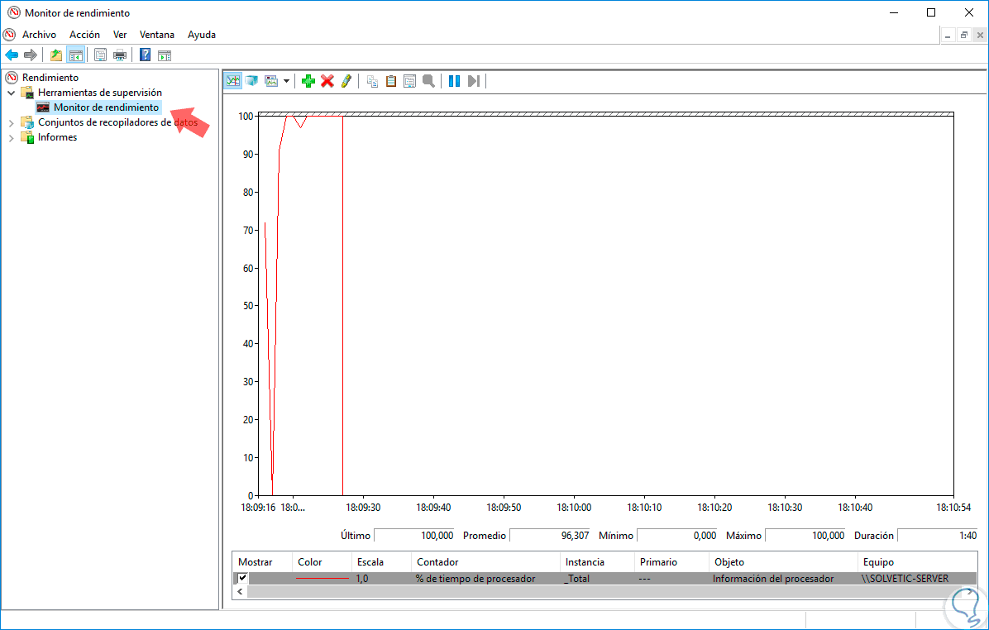The height and width of the screenshot is (630, 989).
Task: Click the Promedio value field
Action: [x=550, y=536]
